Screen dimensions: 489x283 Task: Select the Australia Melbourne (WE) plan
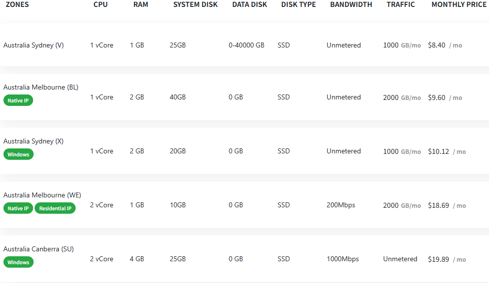tap(42, 195)
